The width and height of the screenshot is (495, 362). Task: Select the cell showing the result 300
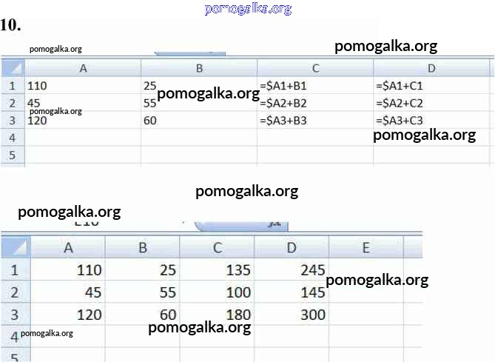click(292, 315)
